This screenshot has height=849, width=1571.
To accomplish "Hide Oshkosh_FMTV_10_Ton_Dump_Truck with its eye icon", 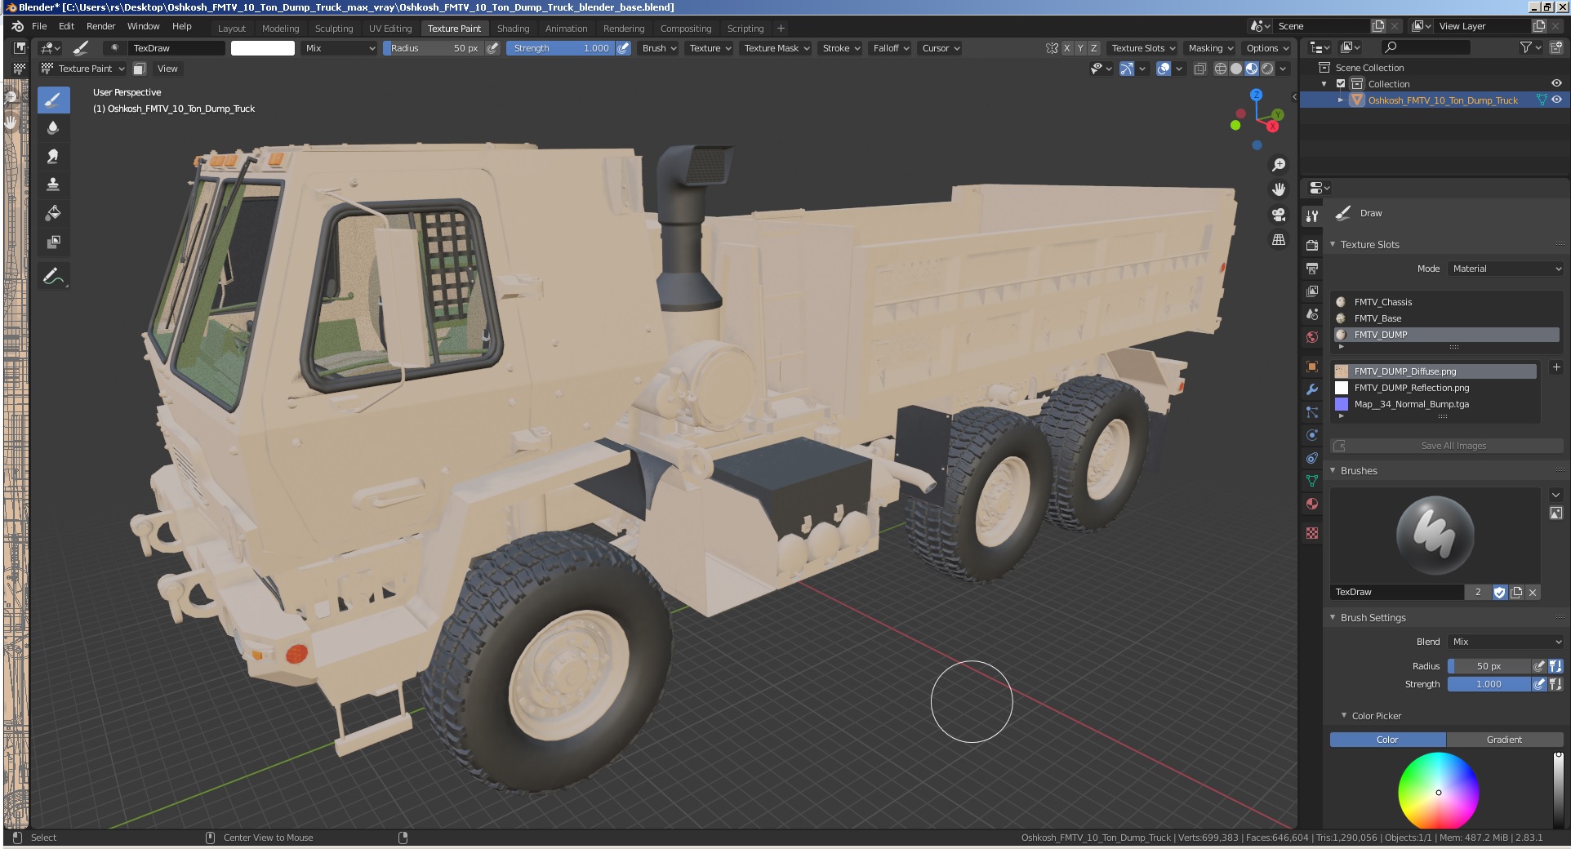I will coord(1556,100).
